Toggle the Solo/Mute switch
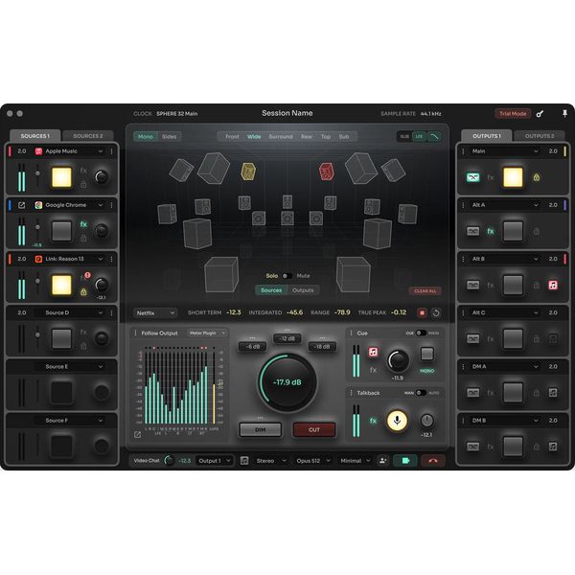Viewport: 575px width, 575px height. click(x=288, y=275)
